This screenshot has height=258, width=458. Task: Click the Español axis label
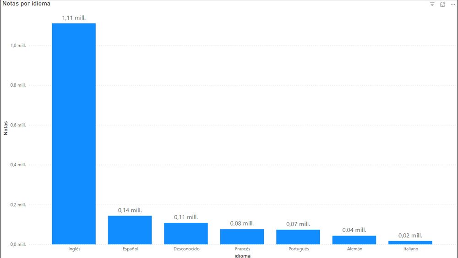[x=131, y=249]
